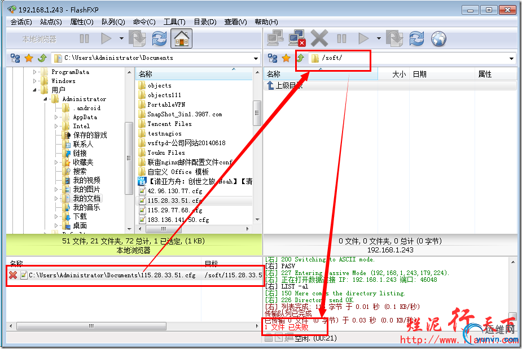This screenshot has height=349, width=522.
Task: Open the 属性(O) menu
Action: tap(82, 22)
